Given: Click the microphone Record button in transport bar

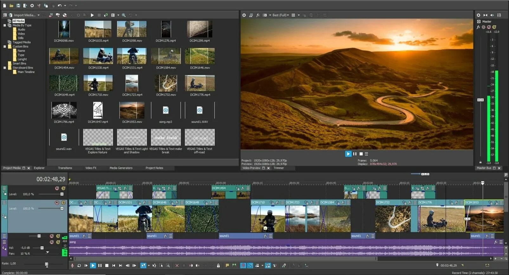Looking at the screenshot, I should click(x=72, y=265).
